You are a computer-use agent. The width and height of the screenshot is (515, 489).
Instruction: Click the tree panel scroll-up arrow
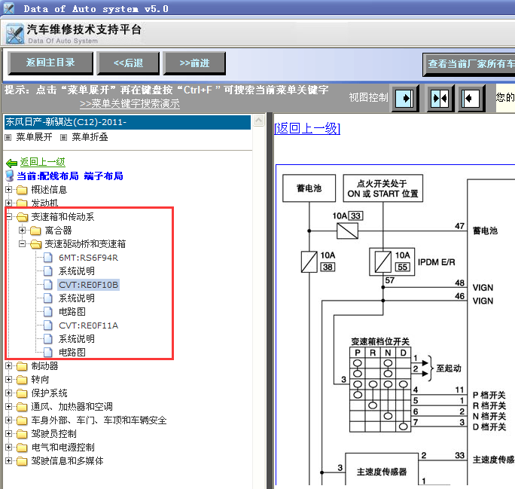259,121
